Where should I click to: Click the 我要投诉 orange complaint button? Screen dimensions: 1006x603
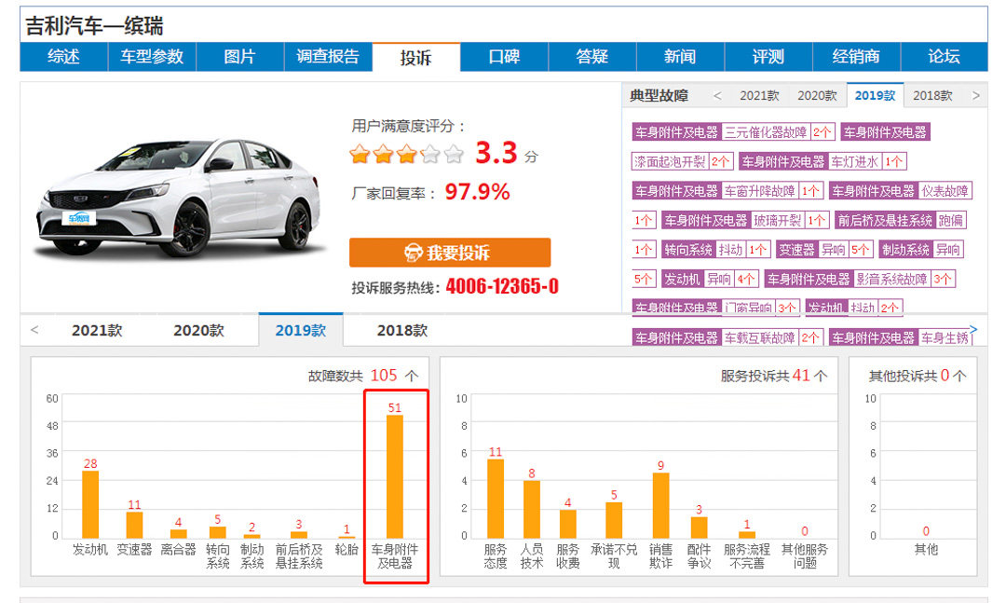coord(450,253)
